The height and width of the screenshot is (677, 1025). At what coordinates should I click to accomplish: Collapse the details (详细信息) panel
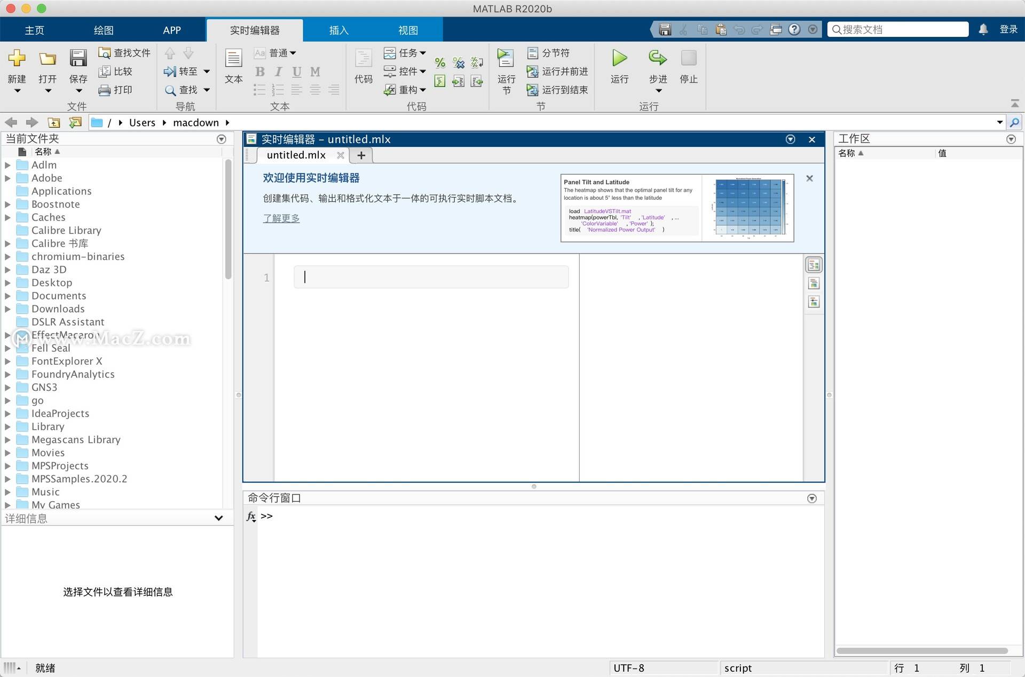click(218, 518)
